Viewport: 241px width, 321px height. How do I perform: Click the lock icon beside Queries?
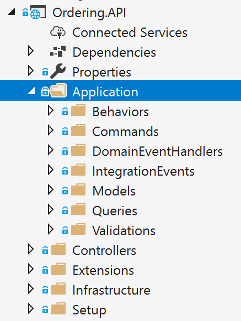[x=65, y=210]
